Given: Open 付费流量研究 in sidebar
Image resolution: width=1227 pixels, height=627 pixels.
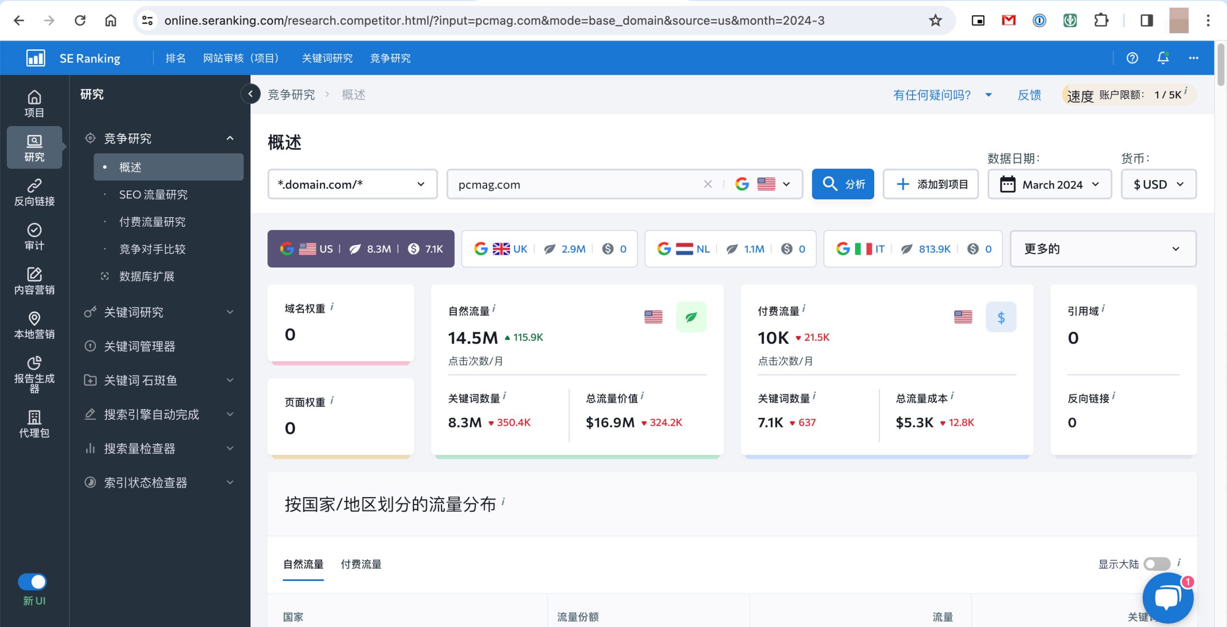Looking at the screenshot, I should coord(152,221).
